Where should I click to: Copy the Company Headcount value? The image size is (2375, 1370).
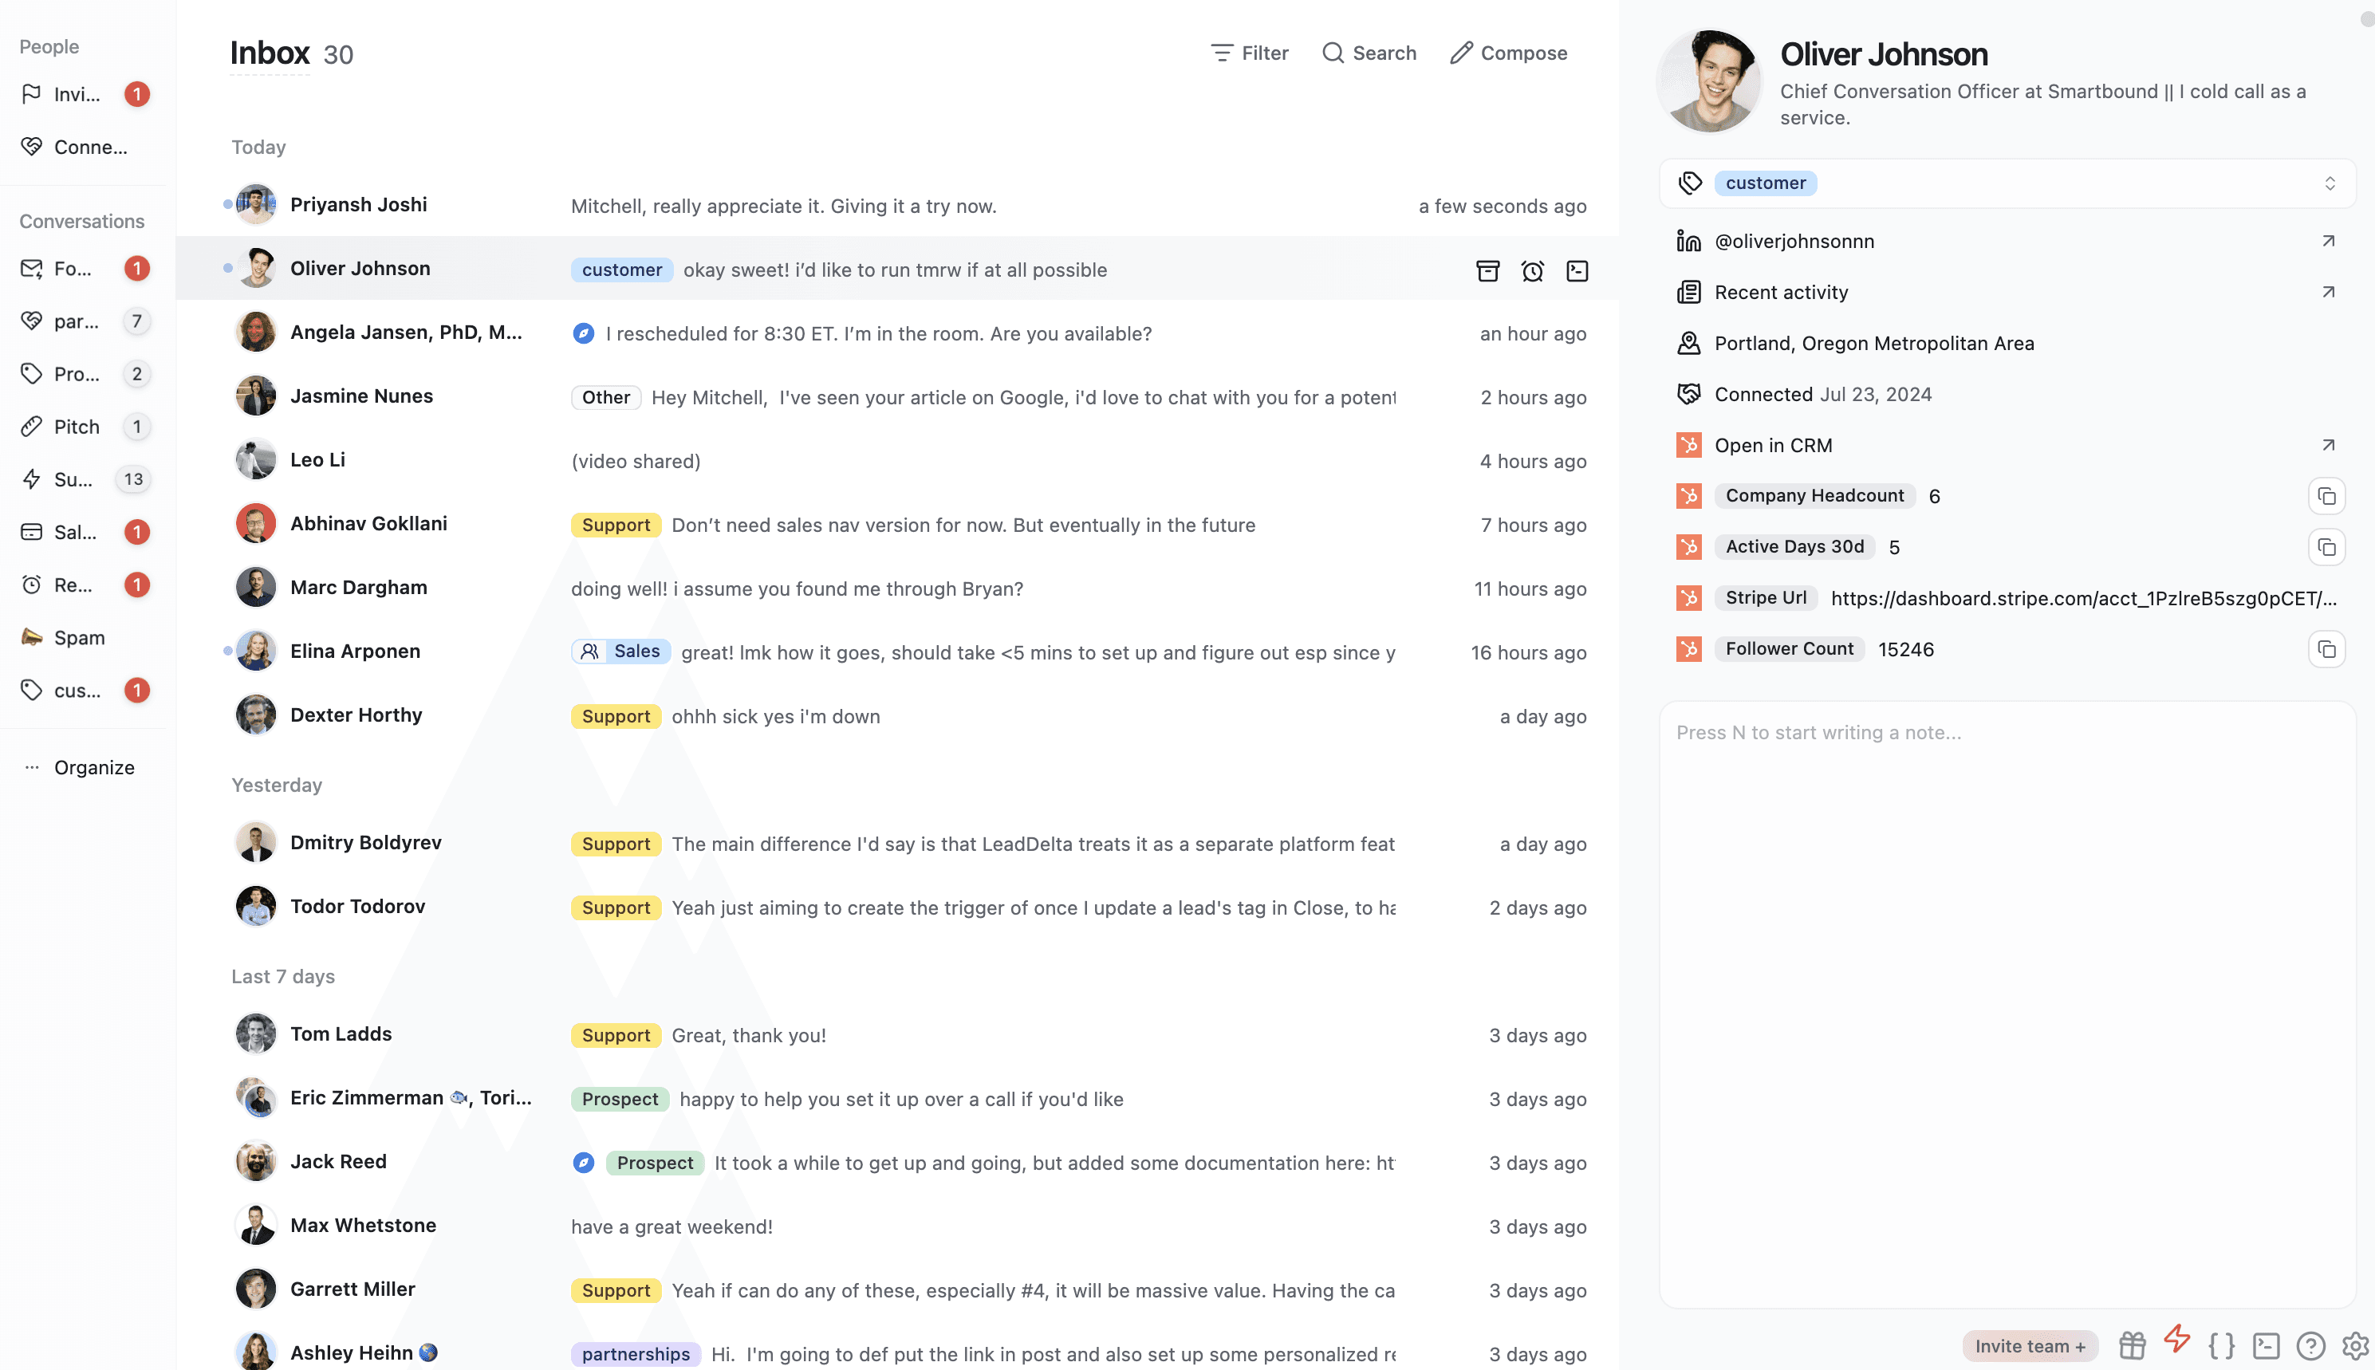pos(2326,496)
